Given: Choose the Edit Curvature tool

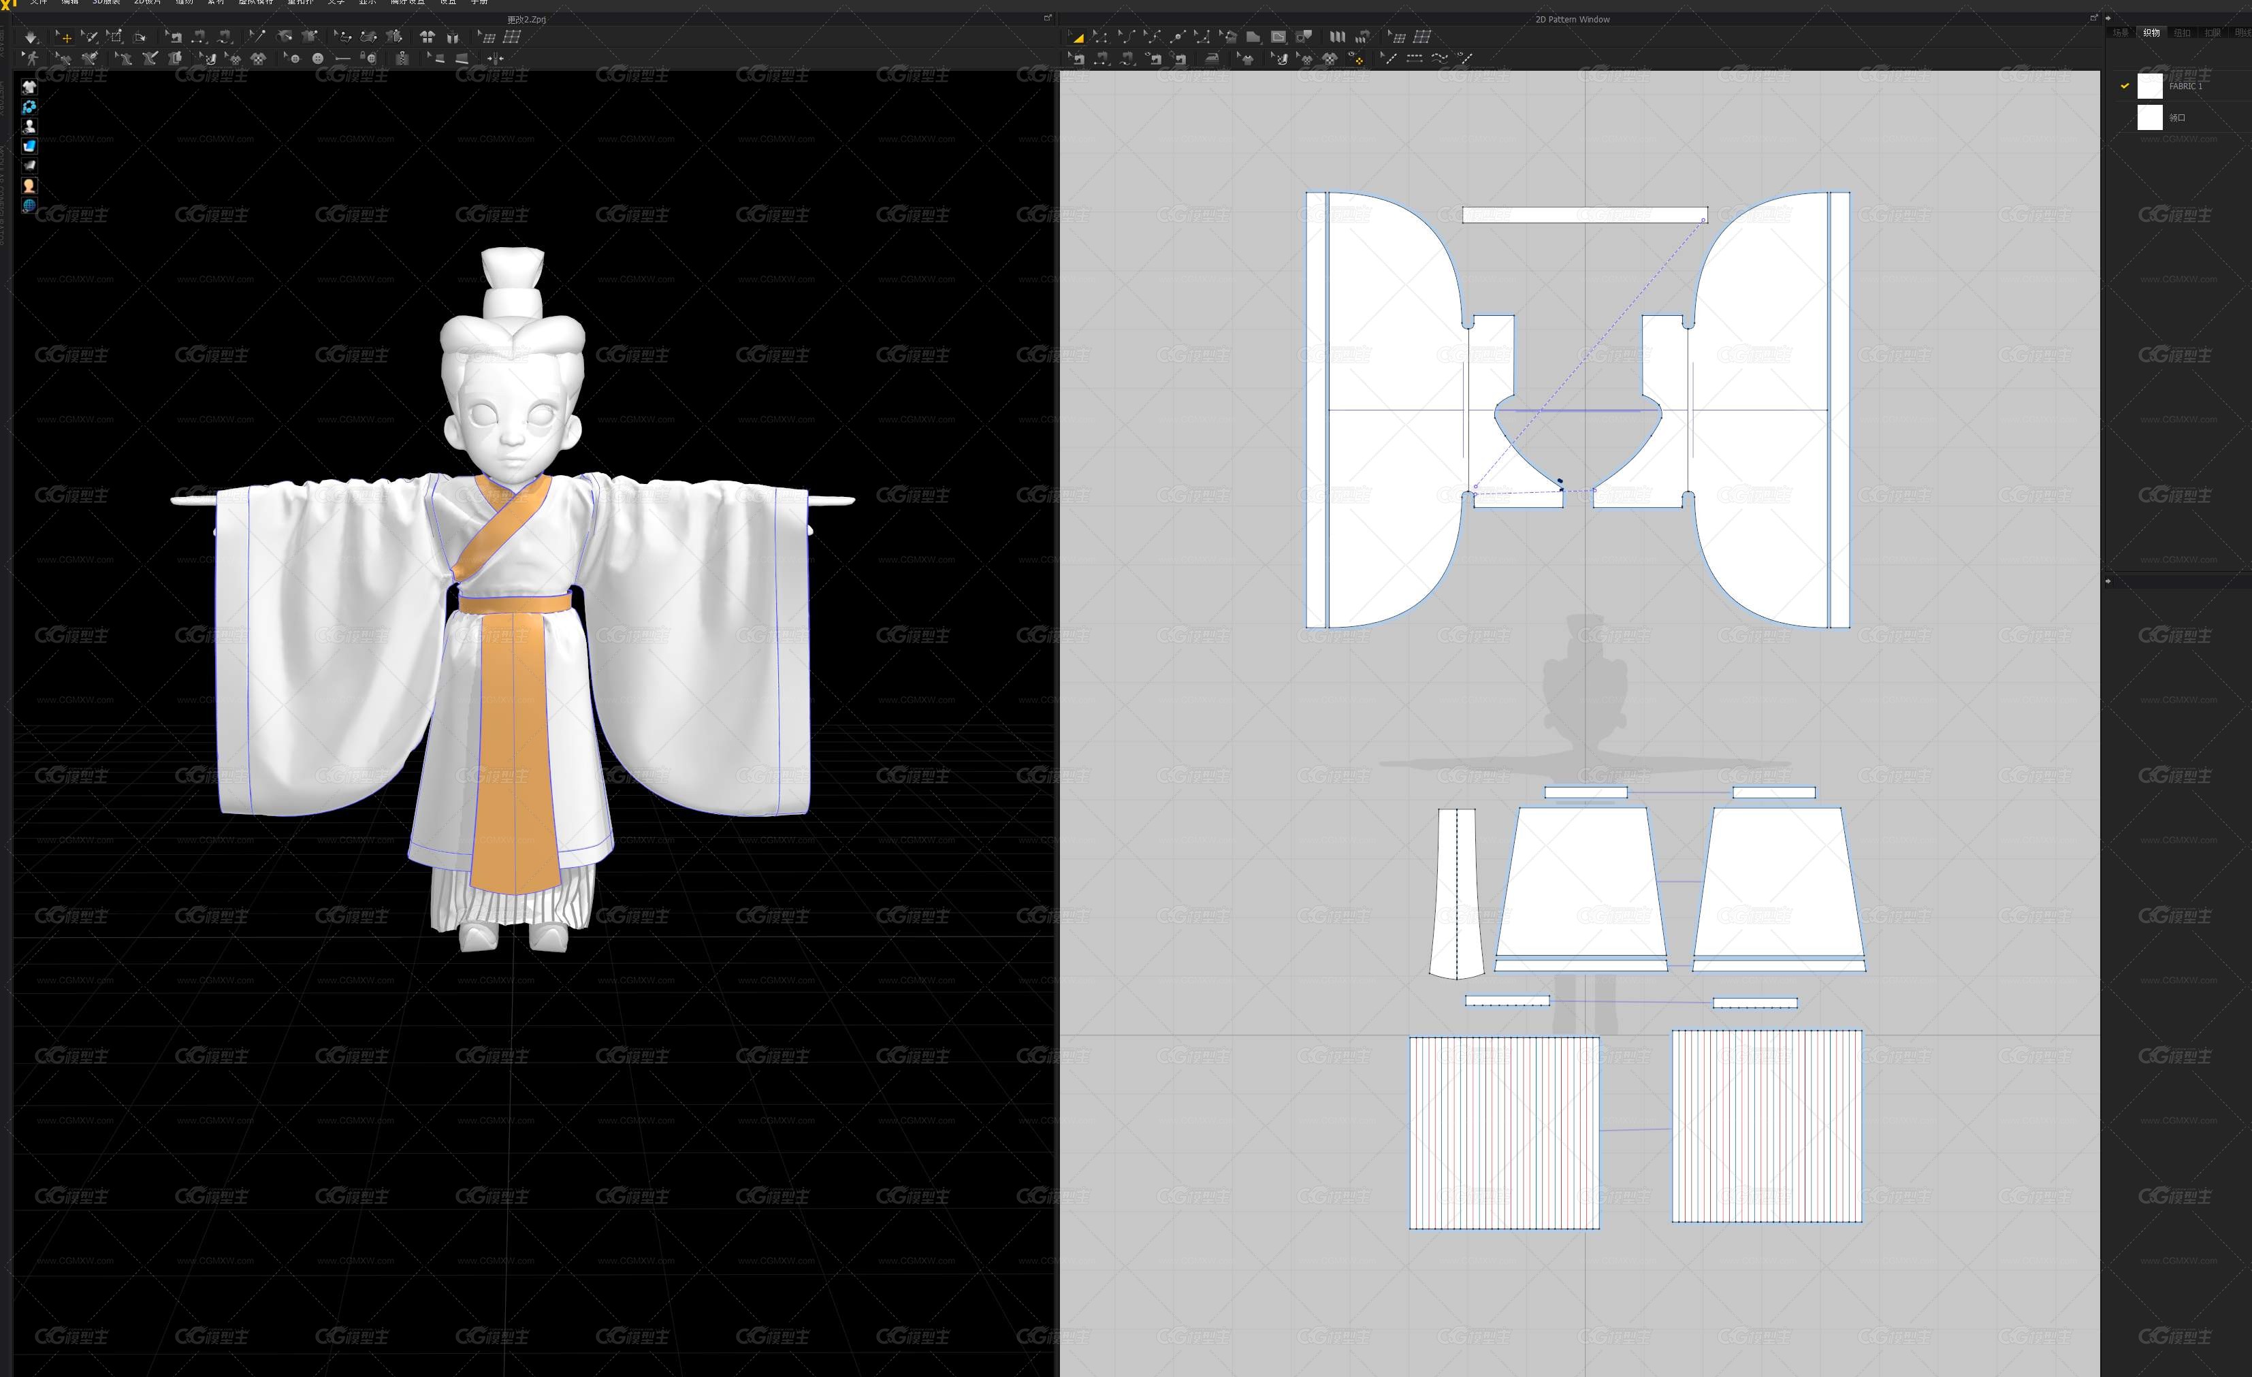Looking at the screenshot, I should pos(1128,37).
